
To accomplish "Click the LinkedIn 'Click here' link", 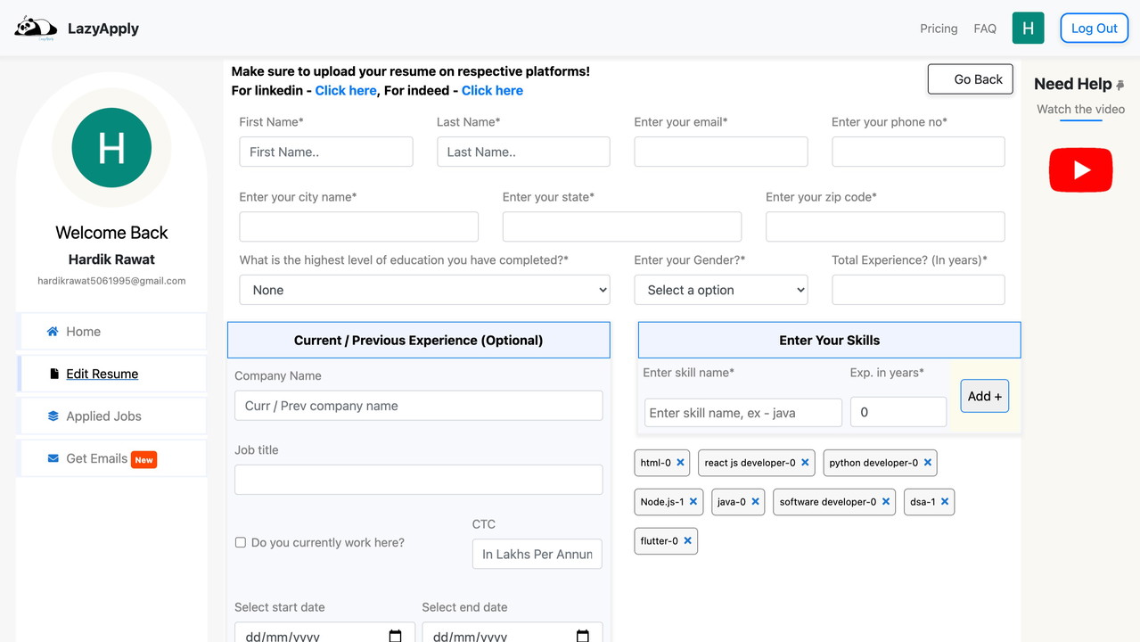I will [x=346, y=90].
